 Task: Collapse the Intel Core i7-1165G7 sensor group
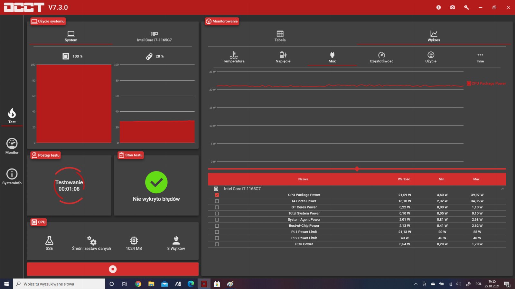[502, 189]
